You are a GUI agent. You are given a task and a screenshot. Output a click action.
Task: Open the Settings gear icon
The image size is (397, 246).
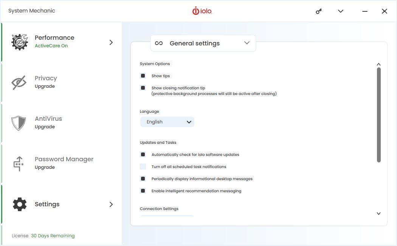tap(20, 204)
